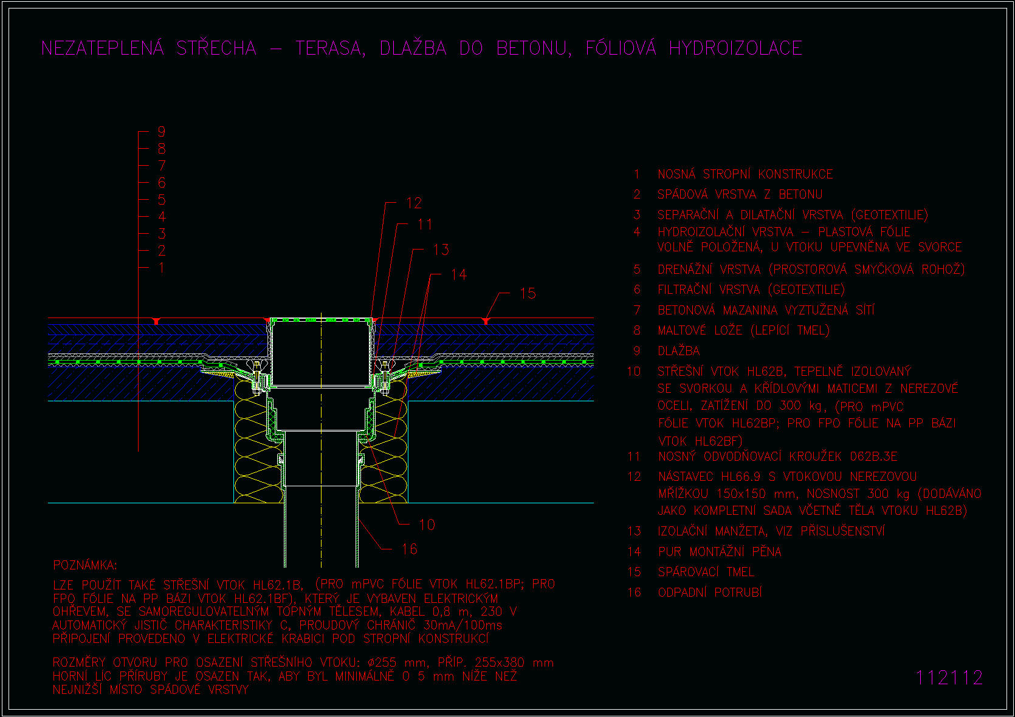Select legend entry 'NOSNÁ STROPNÍ KONSTRUKCE'
The height and width of the screenshot is (717, 1015).
pyautogui.click(x=745, y=174)
